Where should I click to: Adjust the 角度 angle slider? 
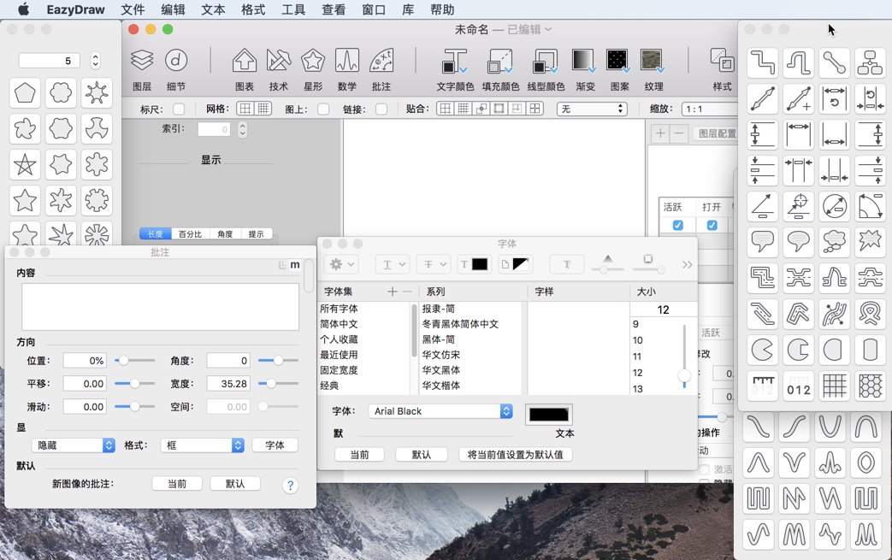[278, 361]
